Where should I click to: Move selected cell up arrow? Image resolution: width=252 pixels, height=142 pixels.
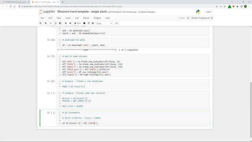point(66,23)
